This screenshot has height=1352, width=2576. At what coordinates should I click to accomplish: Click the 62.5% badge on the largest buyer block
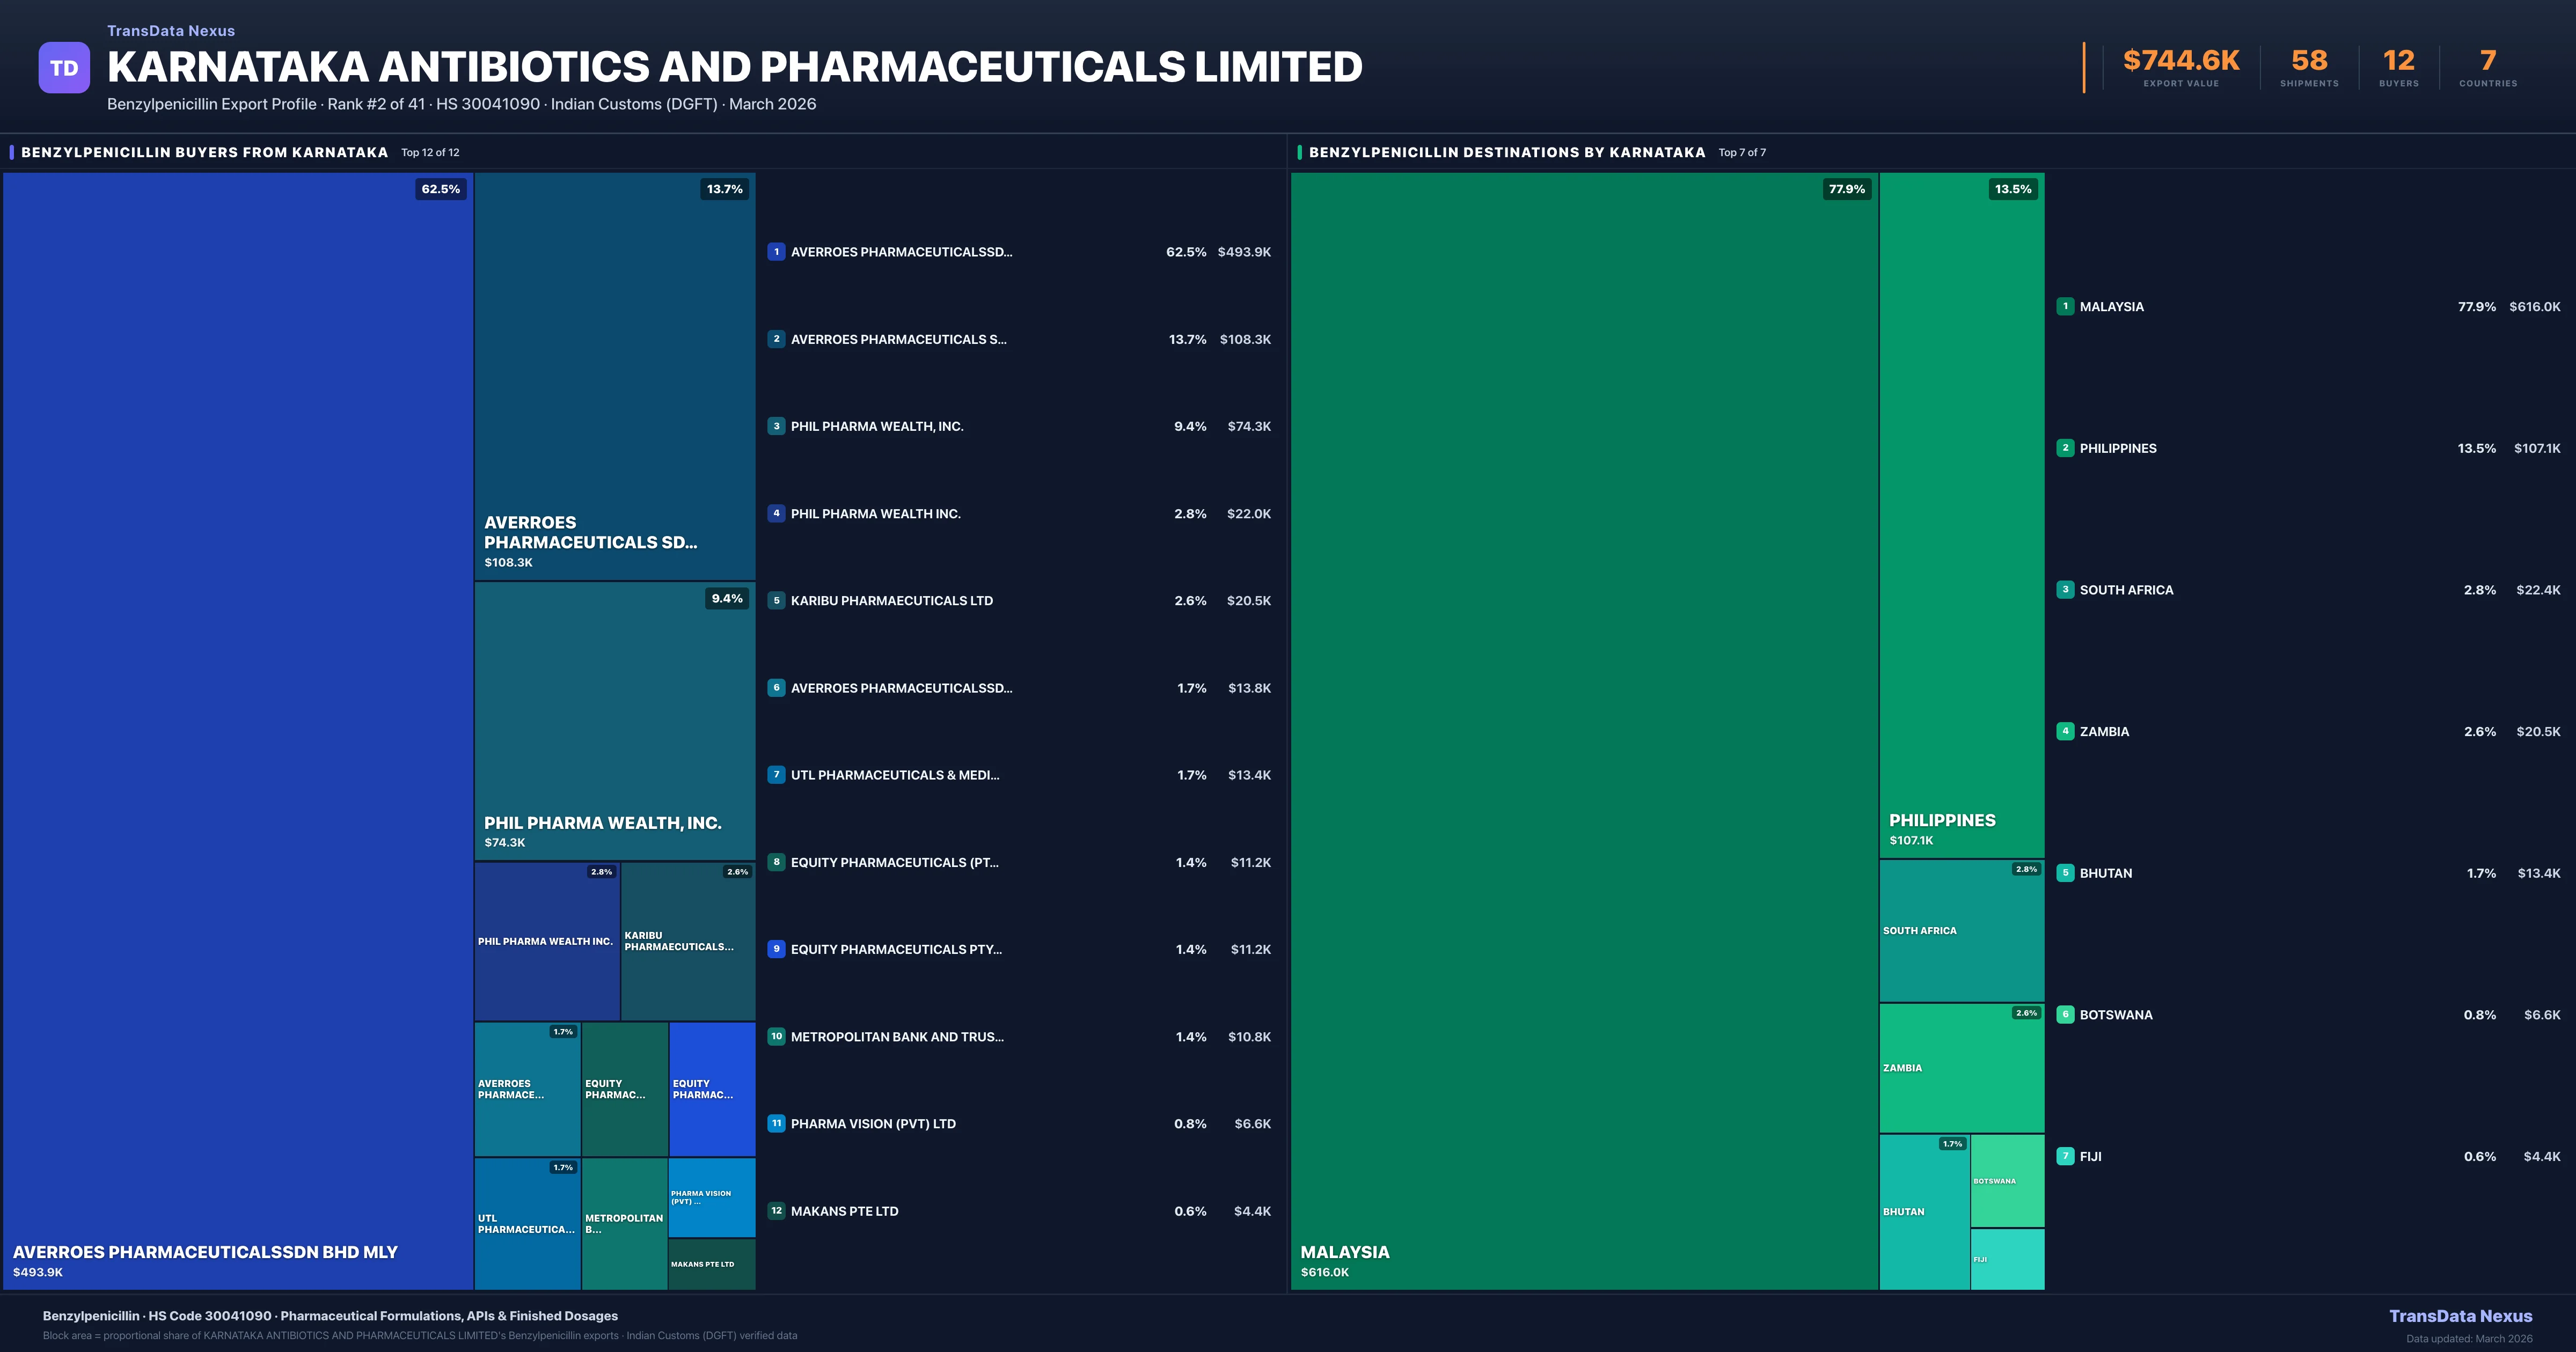click(x=440, y=189)
